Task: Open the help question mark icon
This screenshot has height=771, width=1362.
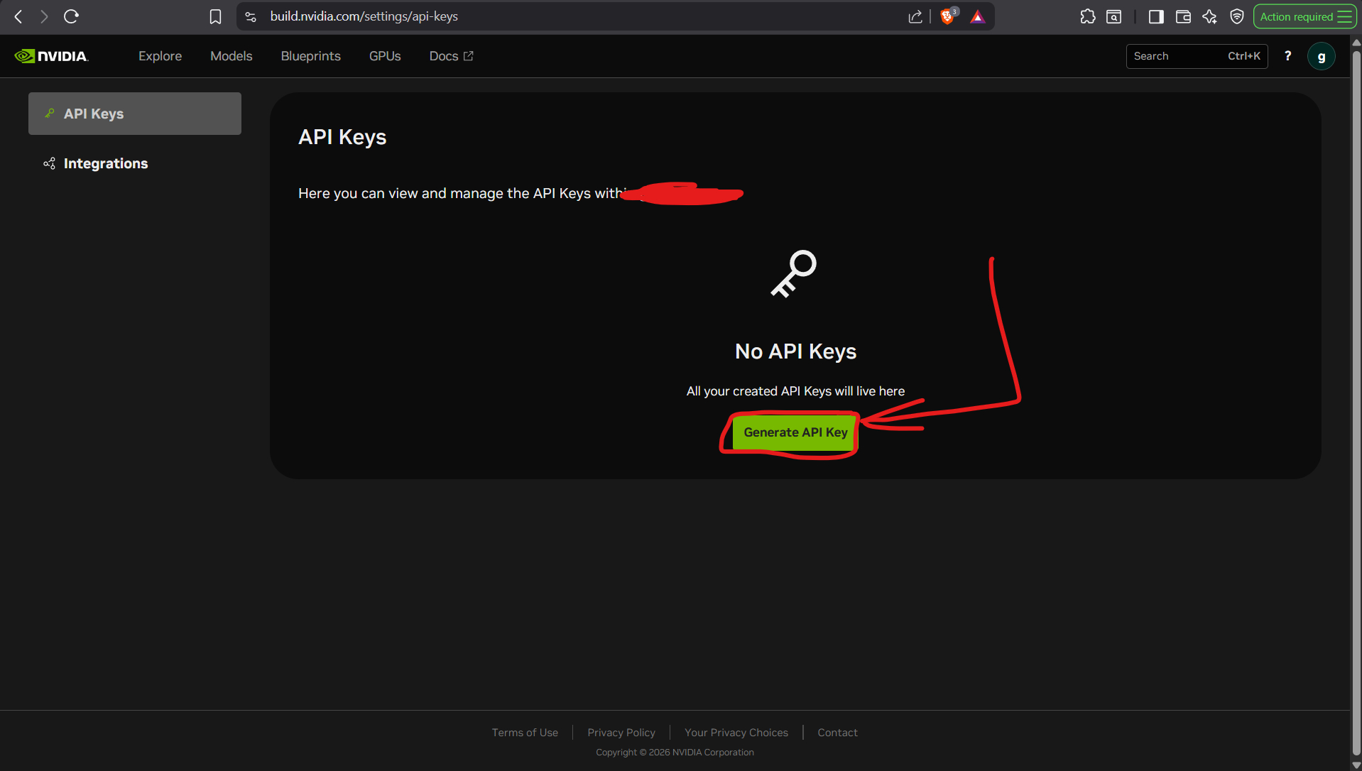Action: pos(1287,56)
